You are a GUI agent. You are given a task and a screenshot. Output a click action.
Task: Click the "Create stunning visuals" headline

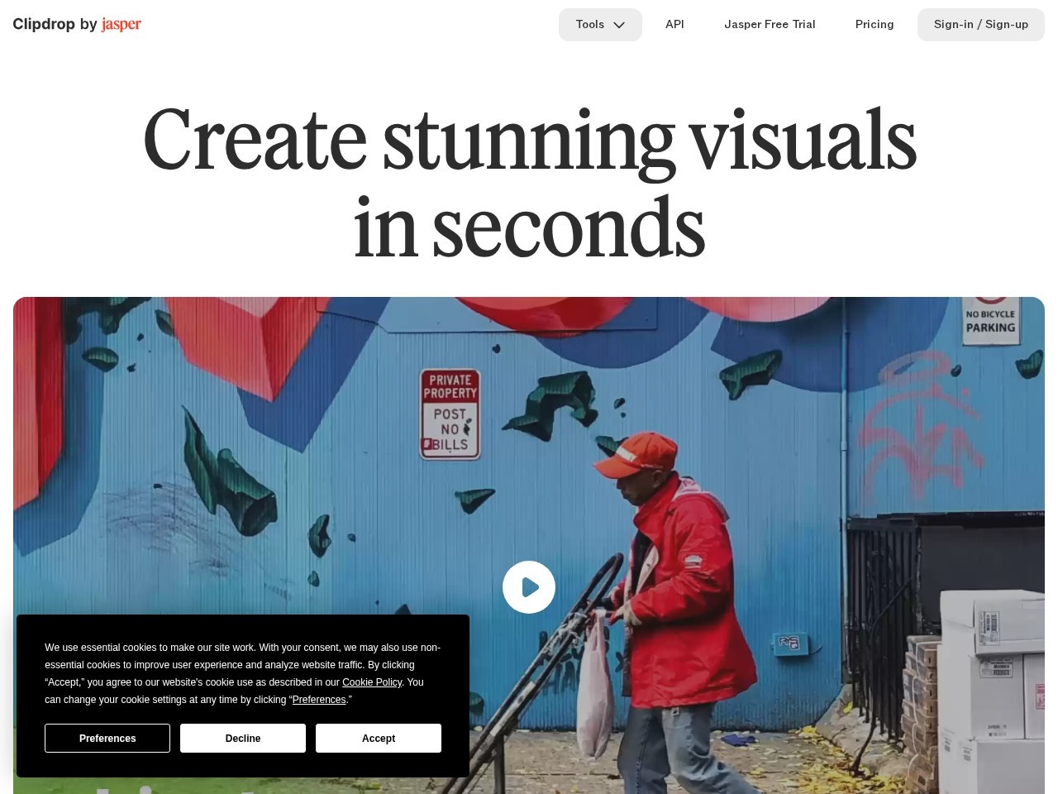click(x=529, y=139)
